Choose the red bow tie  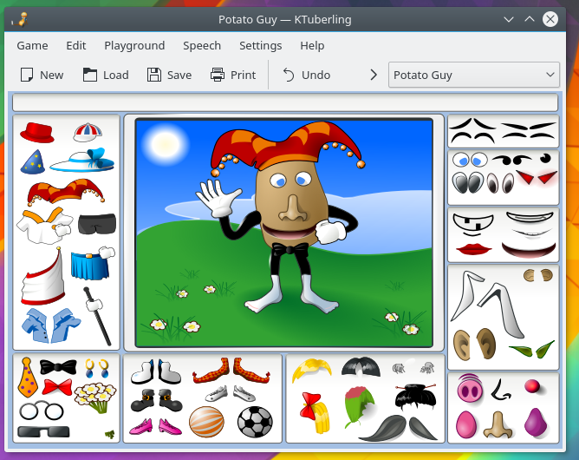click(56, 386)
